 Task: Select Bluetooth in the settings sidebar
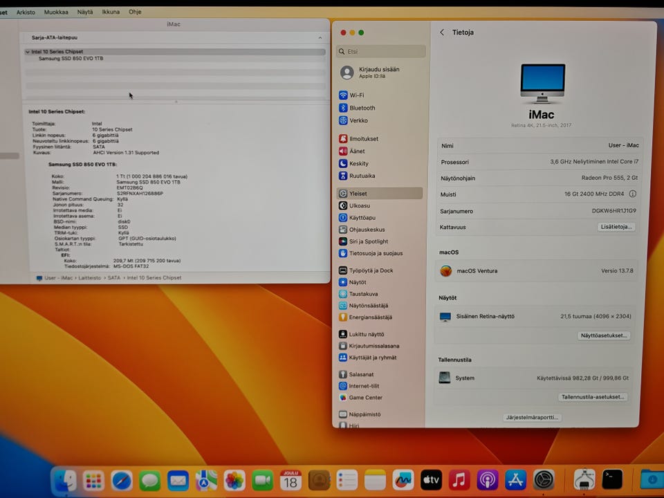point(362,108)
